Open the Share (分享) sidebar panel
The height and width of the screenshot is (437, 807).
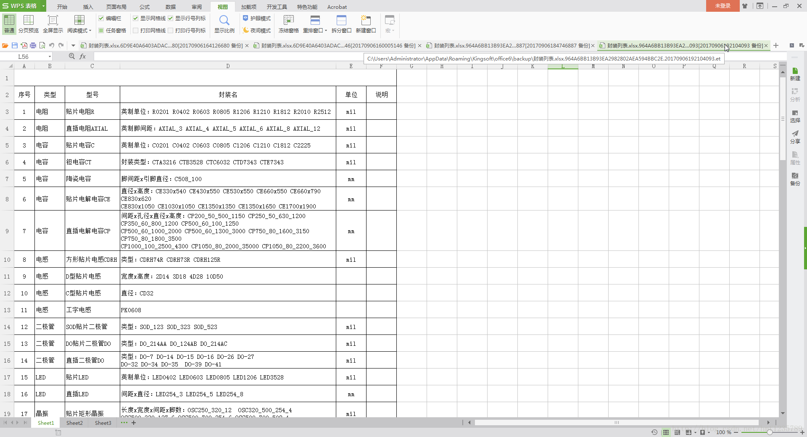[x=795, y=137]
